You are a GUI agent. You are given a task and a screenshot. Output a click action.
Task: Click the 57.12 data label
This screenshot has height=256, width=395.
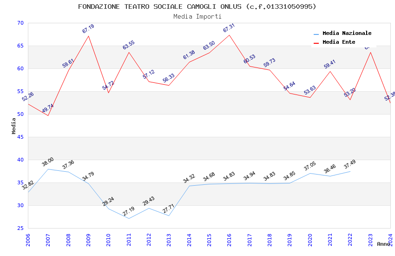[x=149, y=74]
